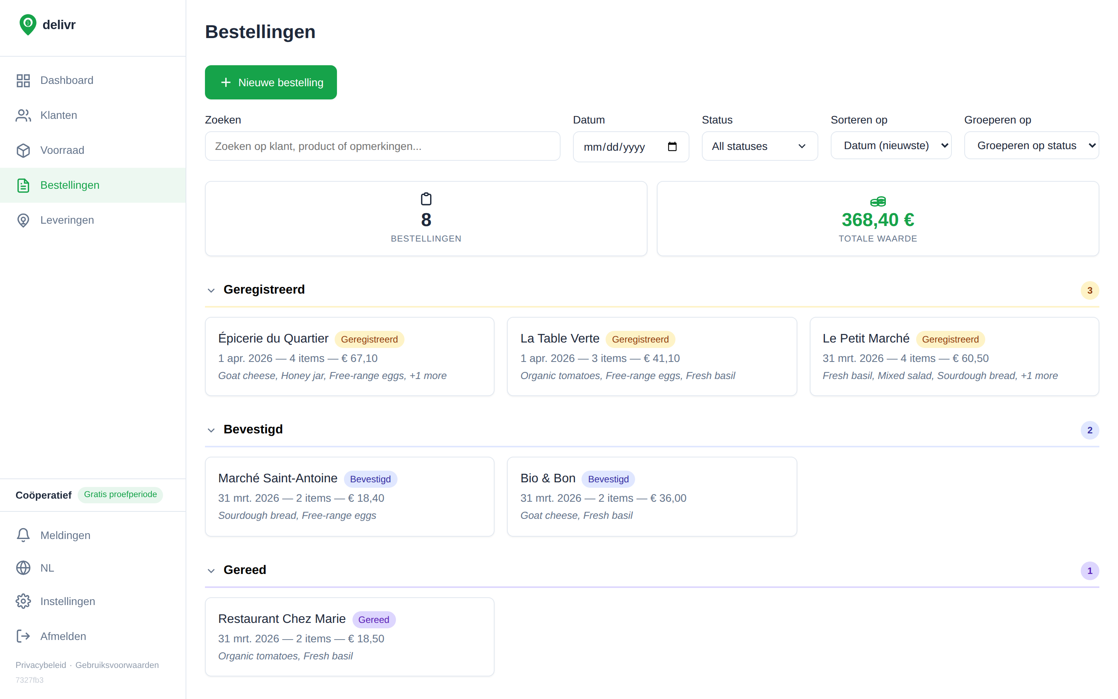1118x699 pixels.
Task: Click the Instellingen gear icon
Action: (23, 602)
